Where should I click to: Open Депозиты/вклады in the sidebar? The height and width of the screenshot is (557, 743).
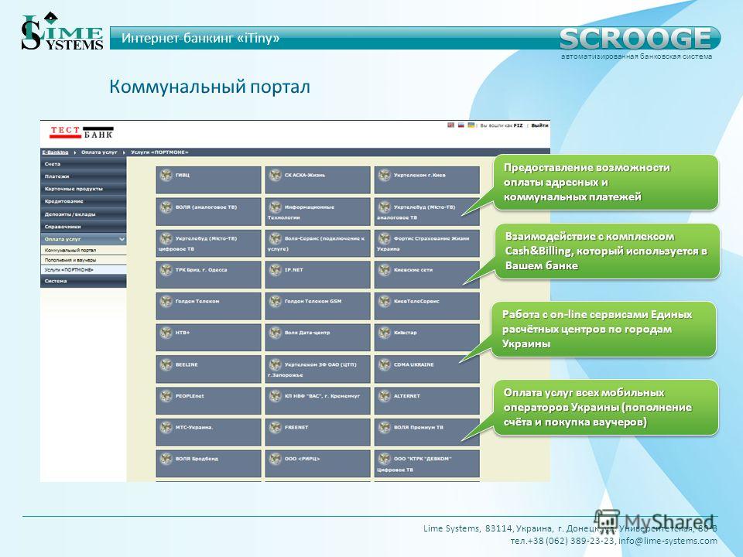[x=84, y=214]
